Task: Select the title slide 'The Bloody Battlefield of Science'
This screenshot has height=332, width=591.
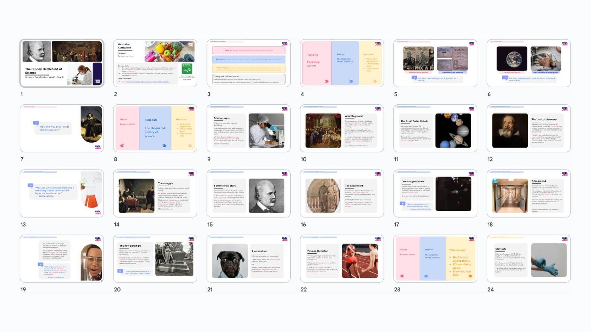Action: (x=62, y=63)
